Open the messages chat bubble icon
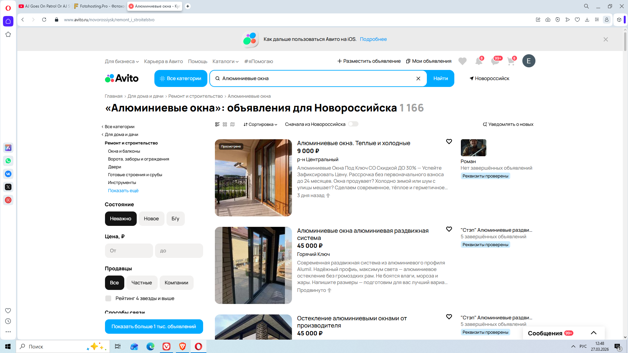The width and height of the screenshot is (628, 353). (x=495, y=61)
